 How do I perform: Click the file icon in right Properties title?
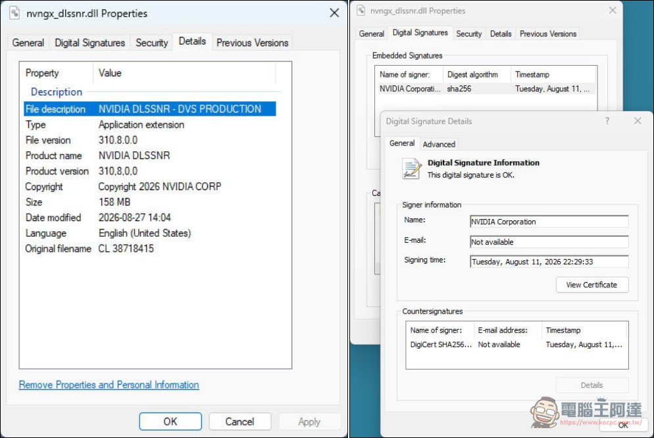tap(361, 11)
